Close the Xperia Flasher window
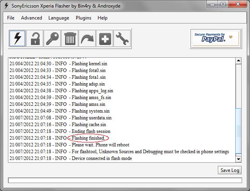The height and width of the screenshot is (191, 250). point(238,4)
